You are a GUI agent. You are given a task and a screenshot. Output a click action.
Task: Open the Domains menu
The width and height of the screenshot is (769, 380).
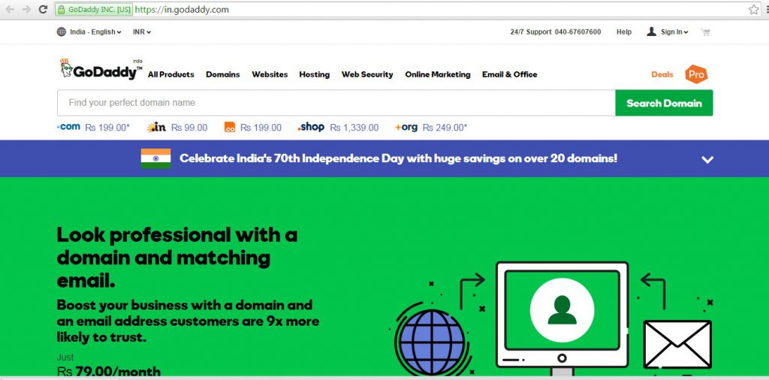tap(222, 74)
